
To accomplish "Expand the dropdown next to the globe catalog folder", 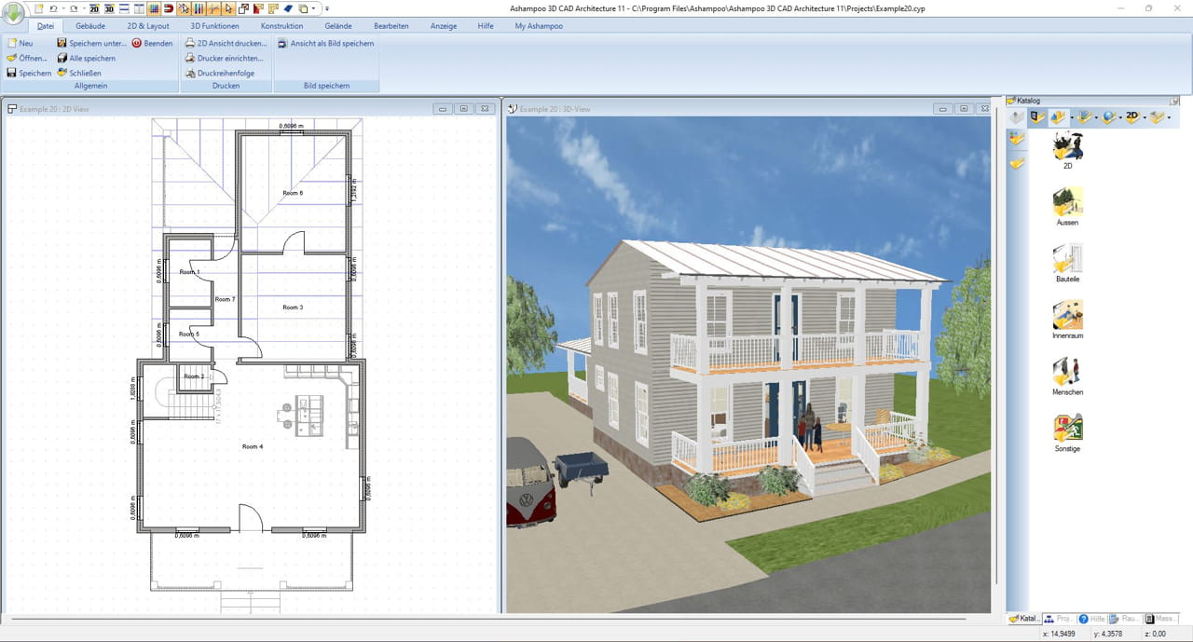I will (x=1121, y=117).
